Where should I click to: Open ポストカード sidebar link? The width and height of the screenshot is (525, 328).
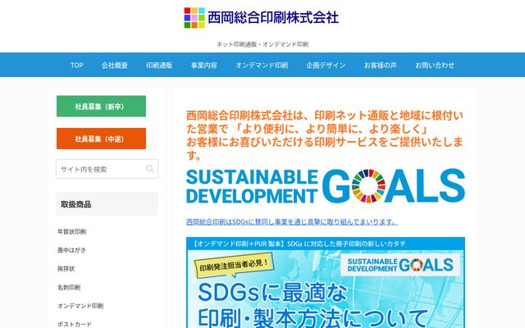point(75,324)
